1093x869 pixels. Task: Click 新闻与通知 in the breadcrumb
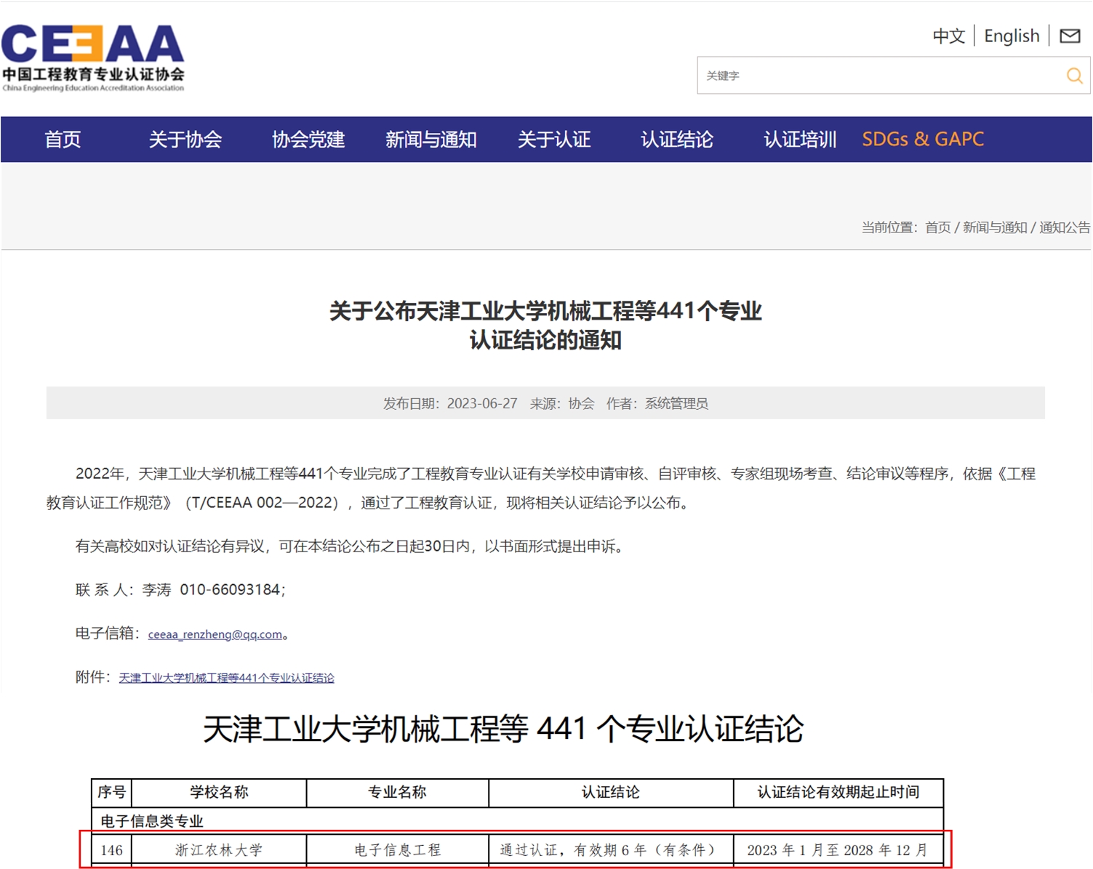click(994, 227)
